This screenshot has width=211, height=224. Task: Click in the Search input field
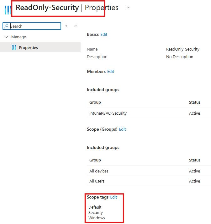(34, 26)
